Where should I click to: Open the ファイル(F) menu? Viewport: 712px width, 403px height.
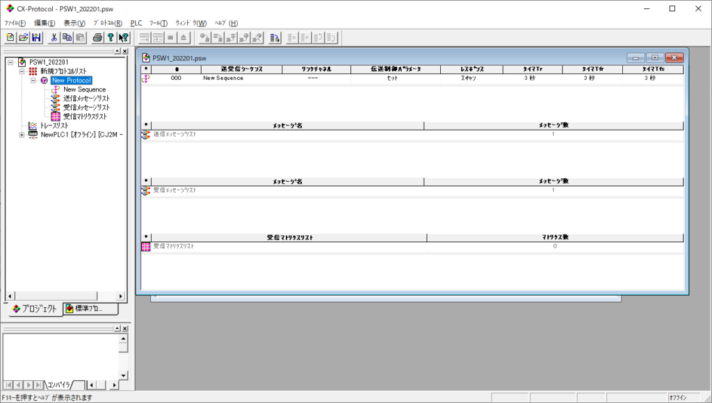15,23
